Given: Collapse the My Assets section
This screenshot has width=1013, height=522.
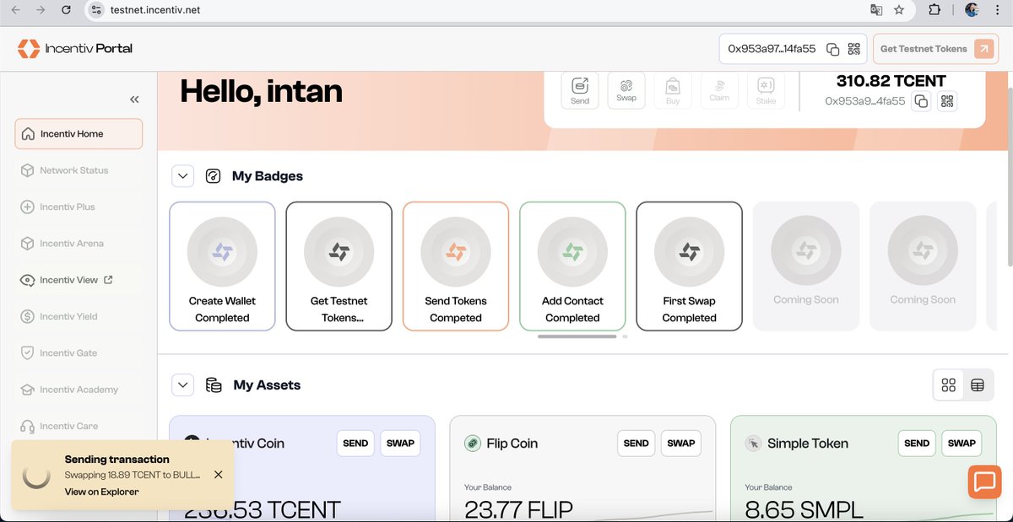Looking at the screenshot, I should pyautogui.click(x=183, y=385).
